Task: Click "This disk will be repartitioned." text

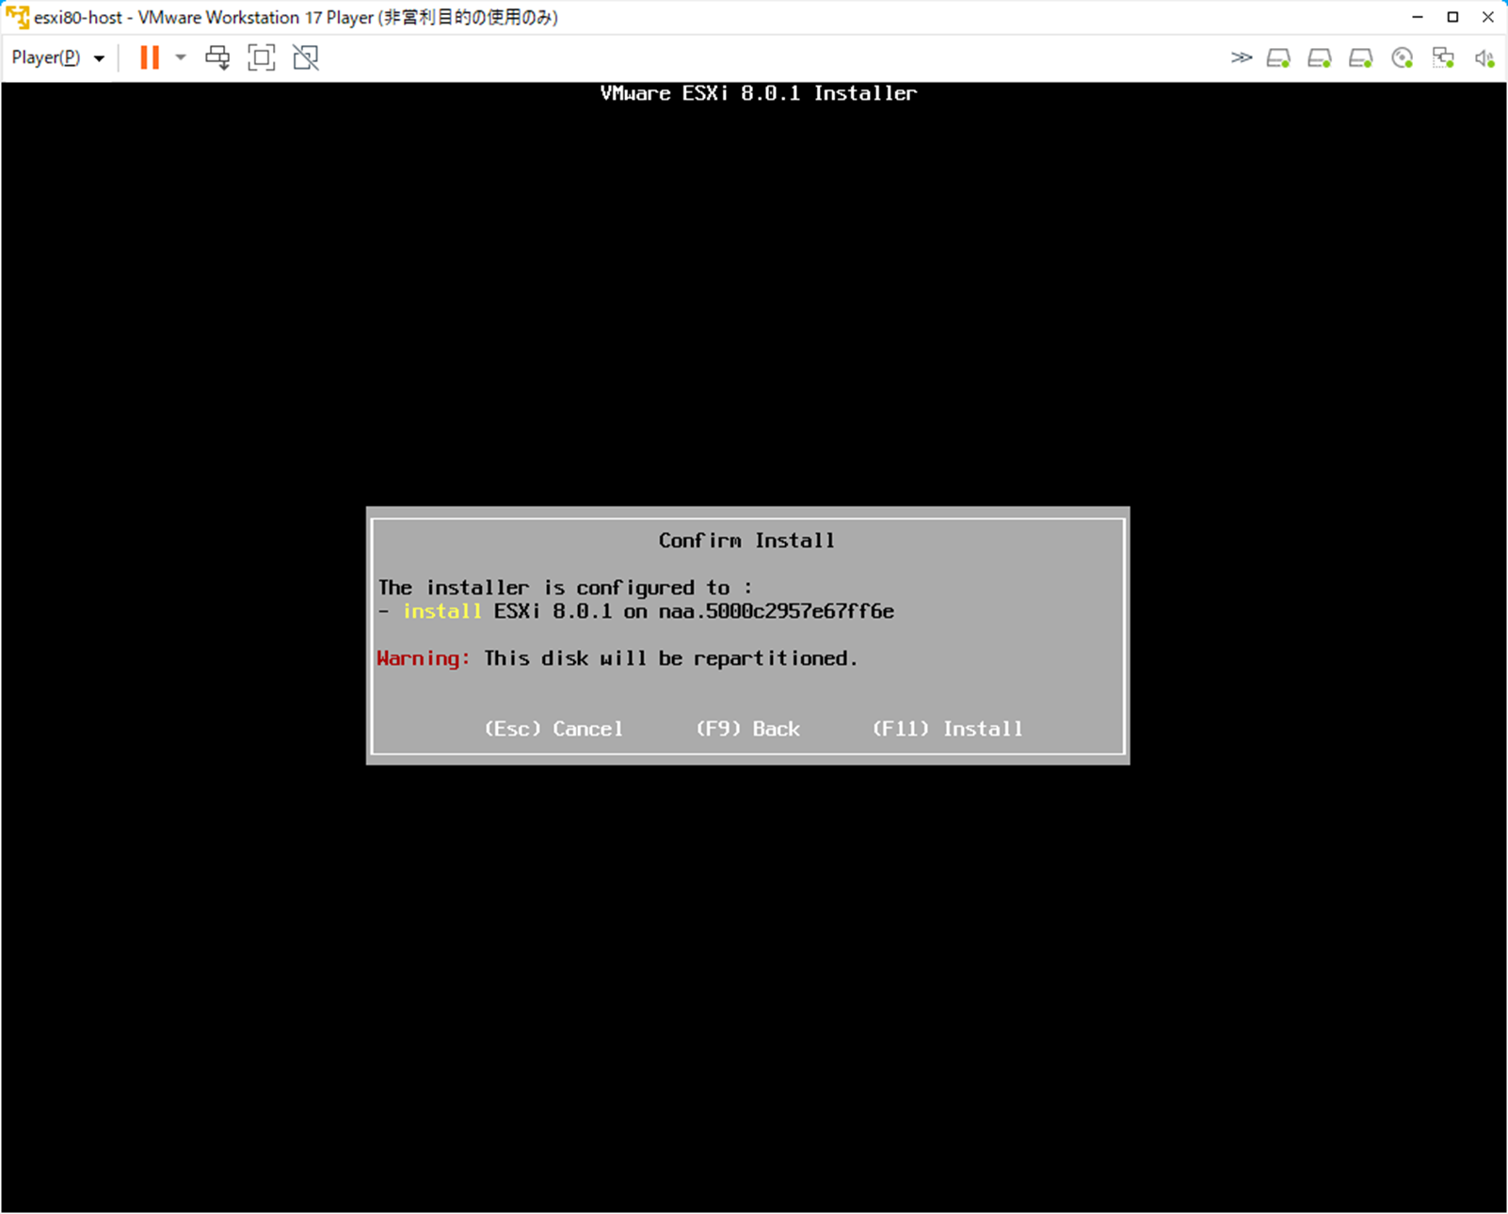Action: (x=671, y=658)
